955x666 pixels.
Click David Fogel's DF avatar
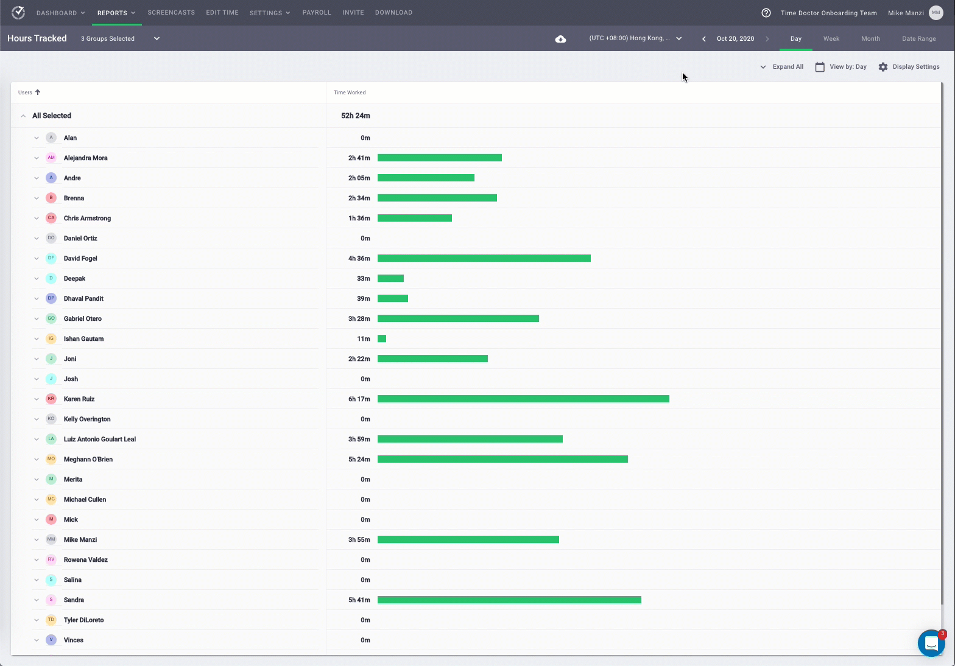click(51, 258)
